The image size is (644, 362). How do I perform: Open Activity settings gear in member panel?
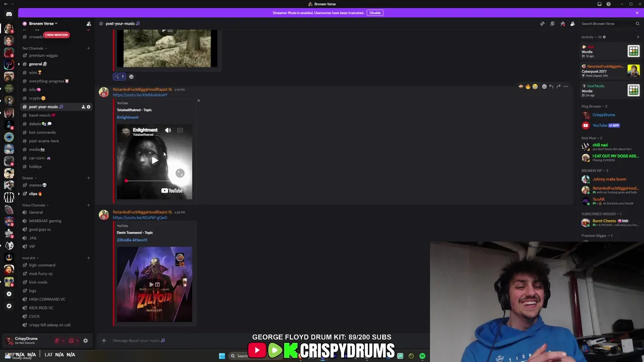604,37
